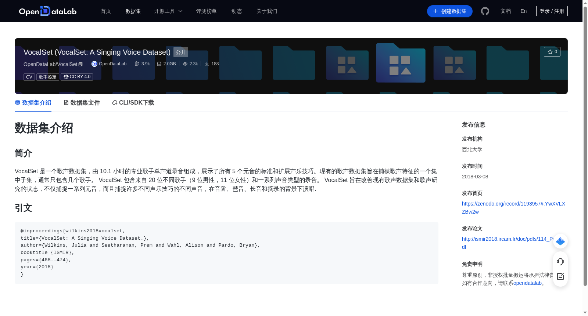Star the VocalSet dataset
588x316 pixels.
(x=552, y=52)
